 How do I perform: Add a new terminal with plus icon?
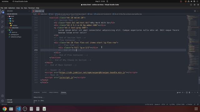click(x=182, y=92)
